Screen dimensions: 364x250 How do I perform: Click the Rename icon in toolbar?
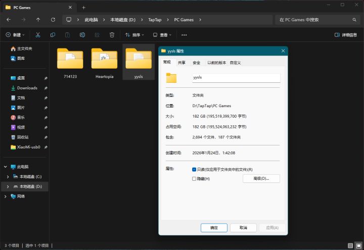click(x=82, y=35)
